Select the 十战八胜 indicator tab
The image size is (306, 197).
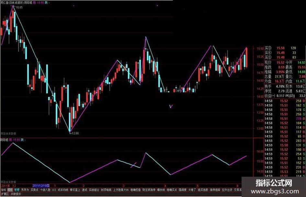tap(45, 190)
